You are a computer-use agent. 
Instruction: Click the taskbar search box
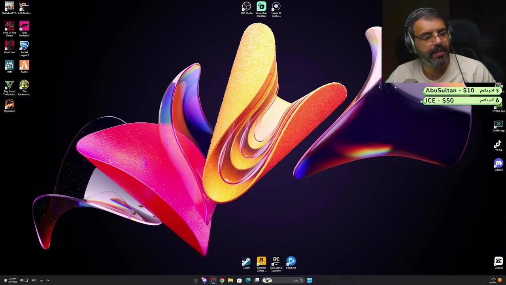pos(283,280)
